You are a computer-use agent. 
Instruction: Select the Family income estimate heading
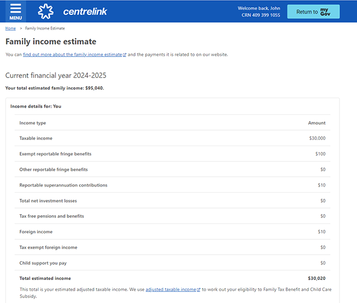pyautogui.click(x=51, y=42)
